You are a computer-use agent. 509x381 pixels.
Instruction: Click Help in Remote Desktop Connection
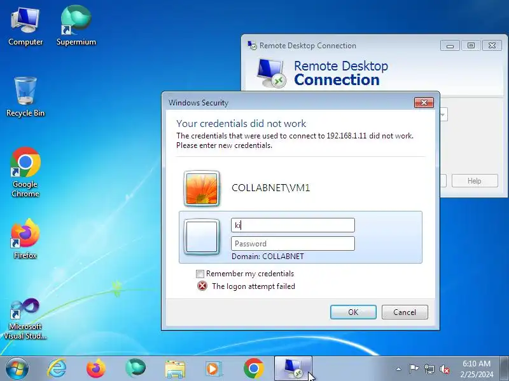pos(475,181)
